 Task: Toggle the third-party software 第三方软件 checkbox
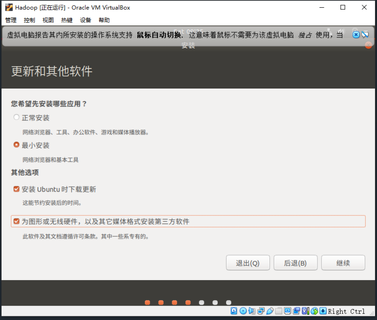(x=16, y=221)
